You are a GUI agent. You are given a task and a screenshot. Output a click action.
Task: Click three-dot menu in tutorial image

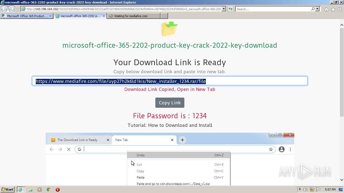(x=290, y=149)
